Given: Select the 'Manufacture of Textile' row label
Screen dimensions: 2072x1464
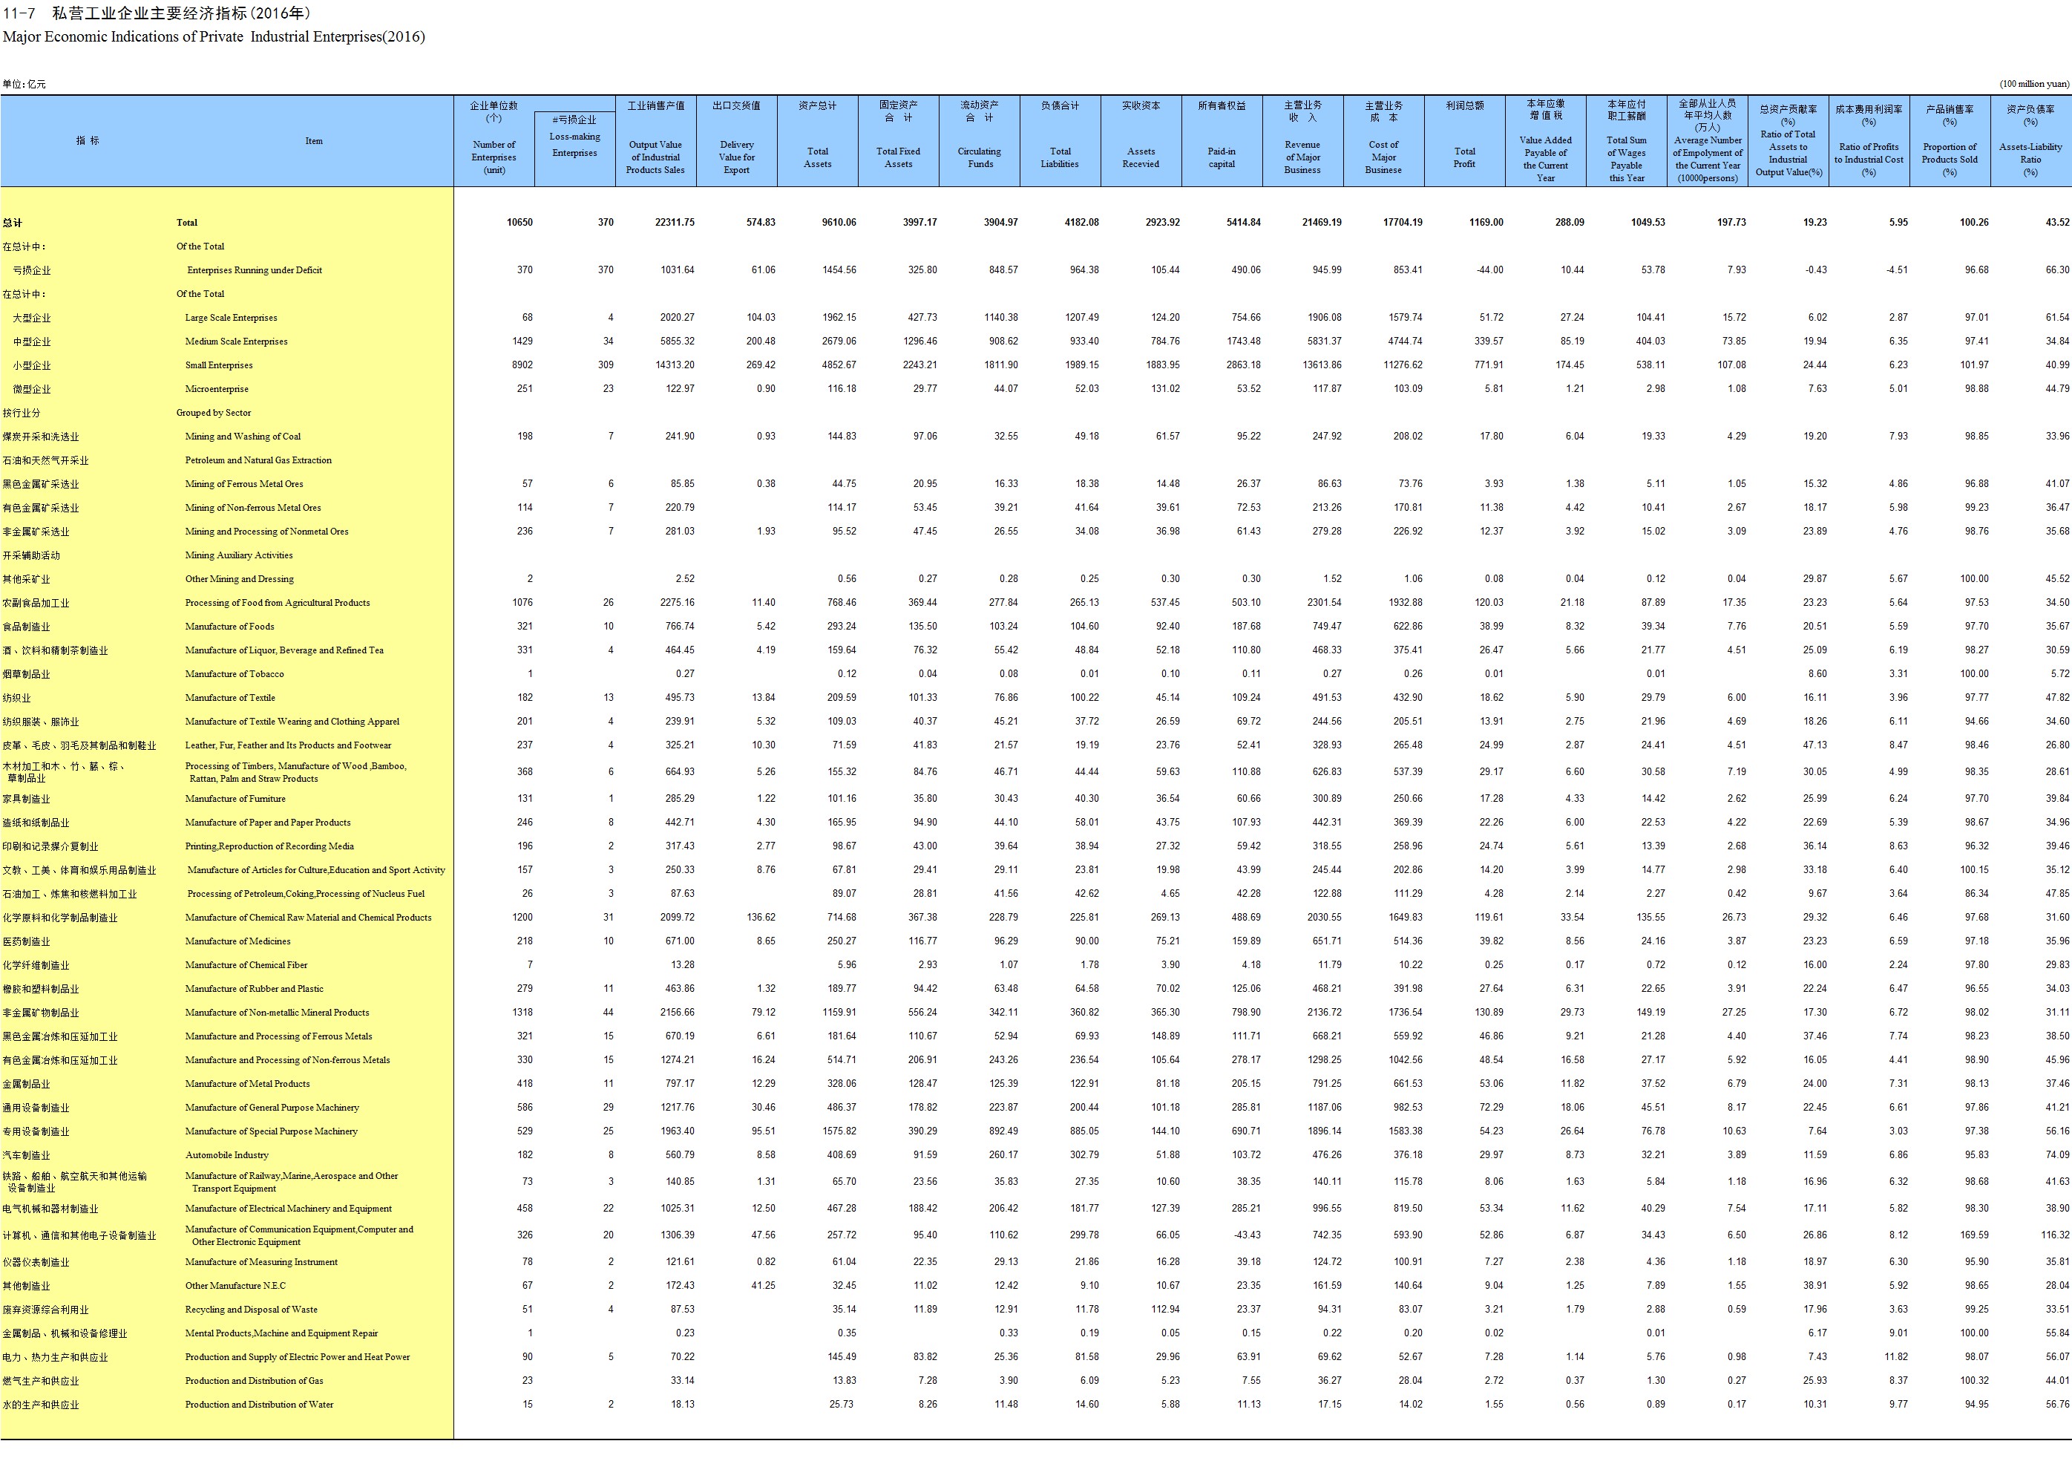Looking at the screenshot, I should [x=230, y=698].
